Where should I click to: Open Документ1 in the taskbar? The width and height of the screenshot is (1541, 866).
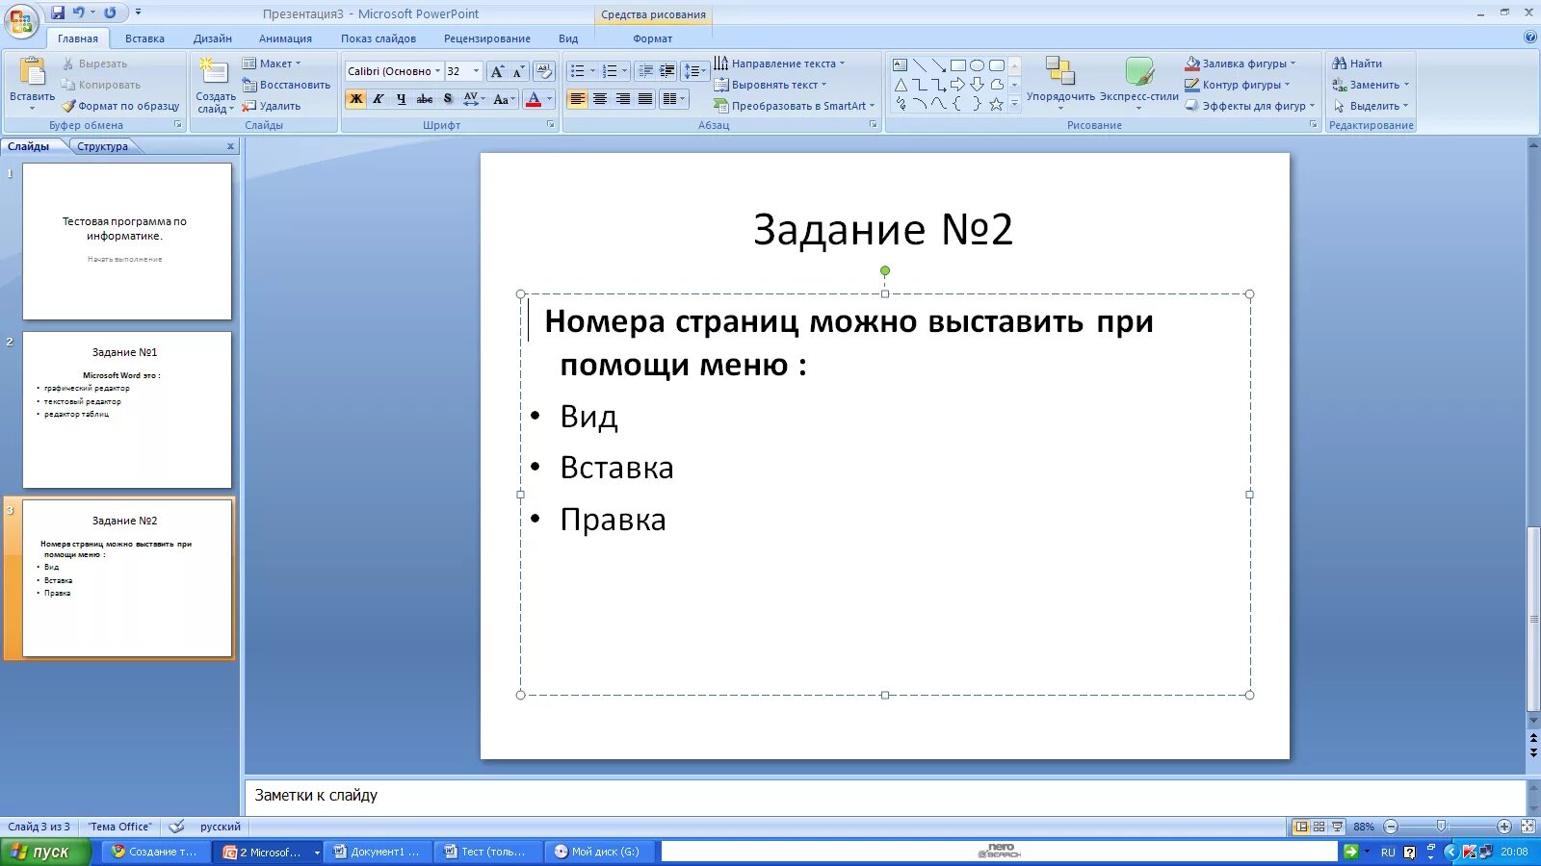coord(377,852)
